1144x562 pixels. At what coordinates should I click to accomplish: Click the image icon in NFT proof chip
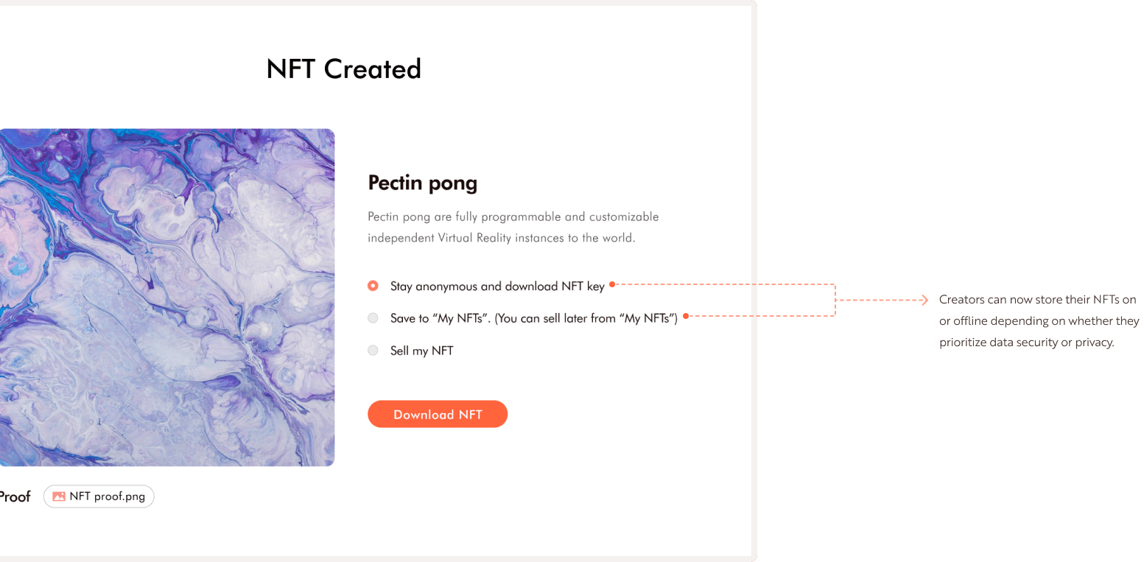point(59,496)
